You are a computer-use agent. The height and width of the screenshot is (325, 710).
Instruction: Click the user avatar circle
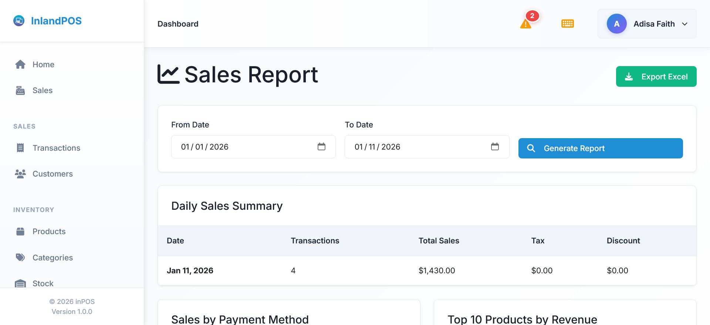[x=616, y=24]
